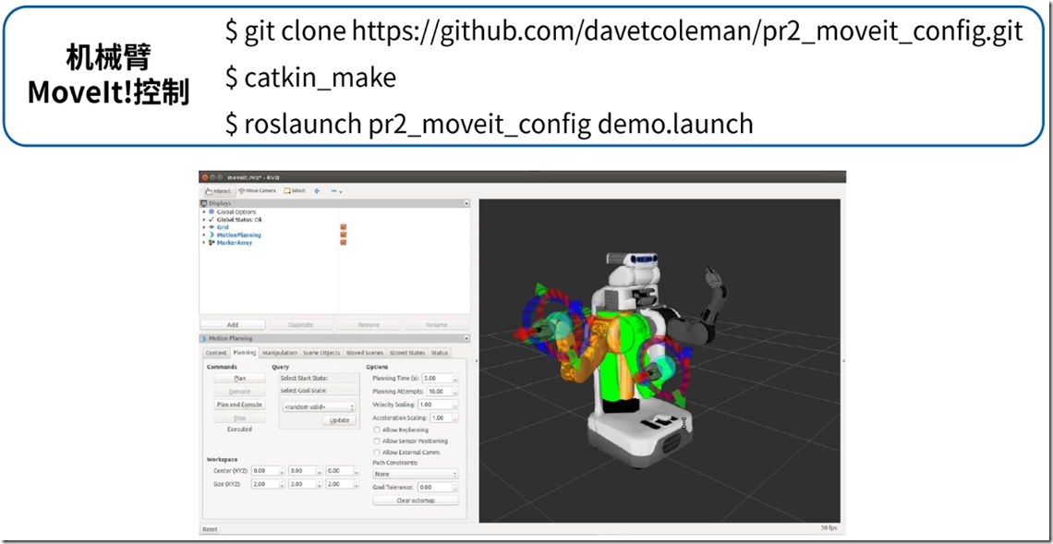Enable Allow Replanning checkbox
The width and height of the screenshot is (1053, 544).
(x=377, y=429)
